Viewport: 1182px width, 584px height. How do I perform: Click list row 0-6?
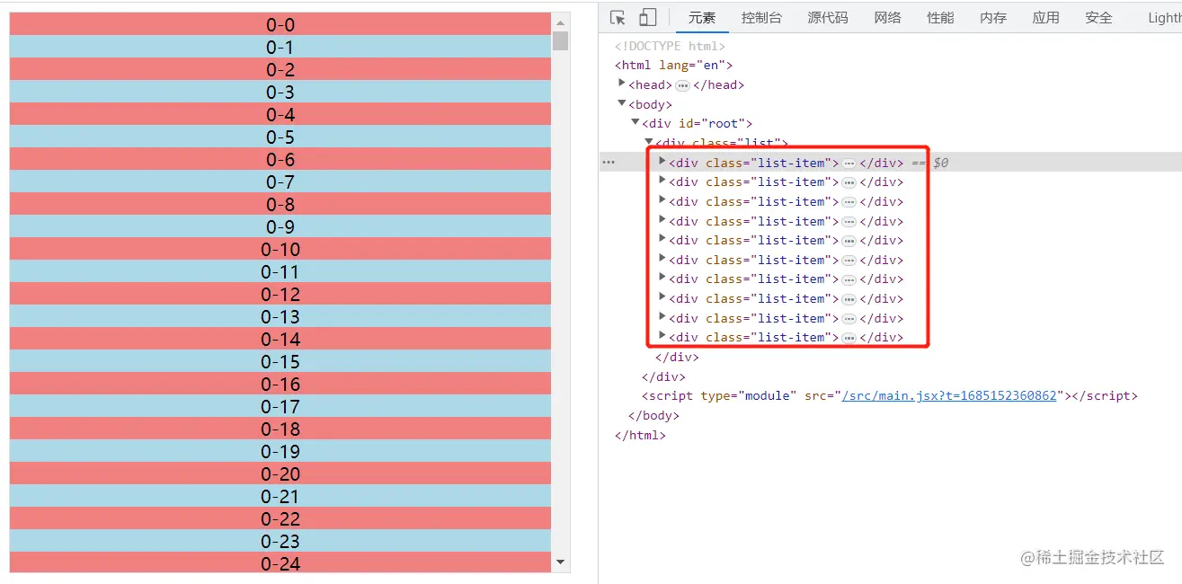(x=280, y=159)
